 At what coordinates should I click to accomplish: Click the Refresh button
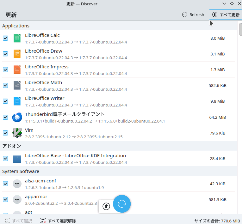pos(193,14)
